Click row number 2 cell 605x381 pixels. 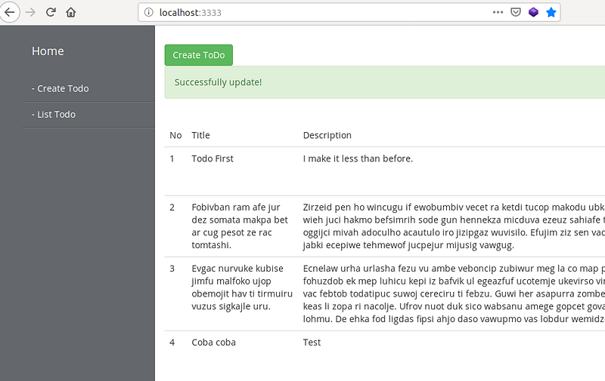pos(172,207)
